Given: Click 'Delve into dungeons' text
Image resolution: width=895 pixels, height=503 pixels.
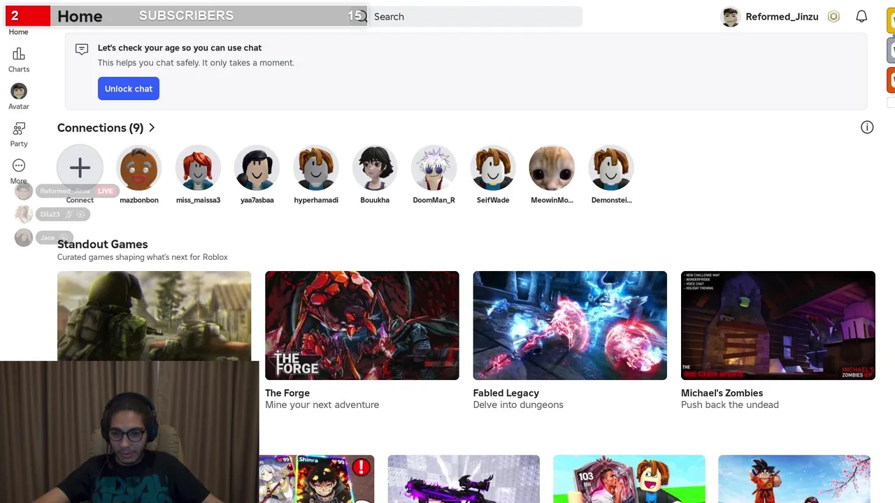Looking at the screenshot, I should [518, 404].
